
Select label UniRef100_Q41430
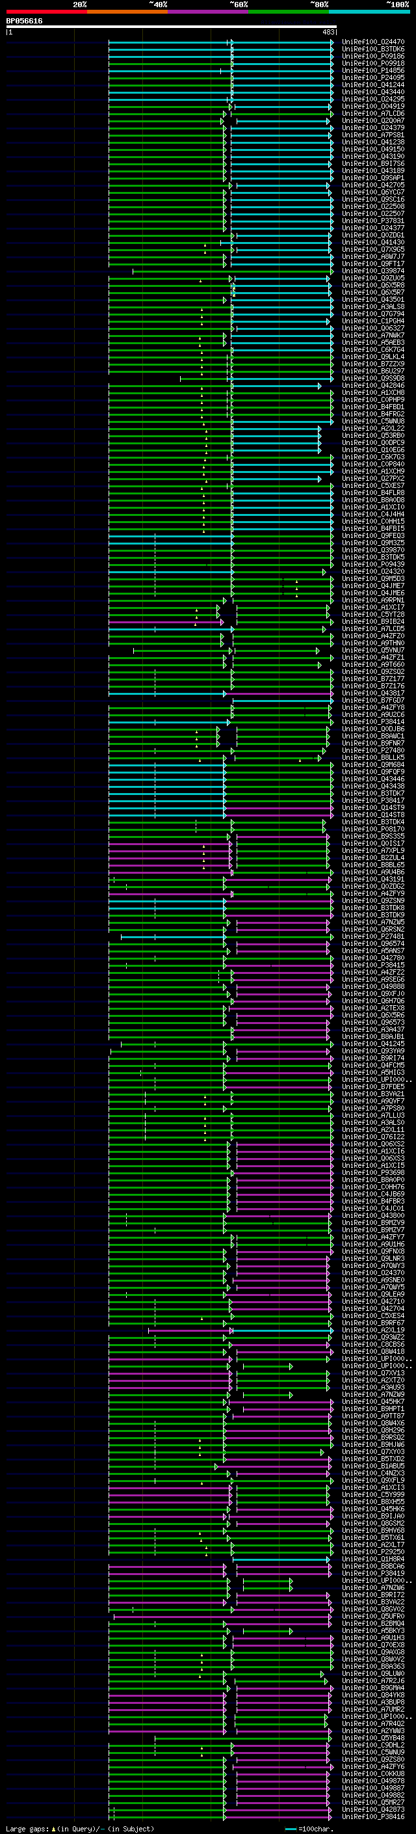click(373, 242)
